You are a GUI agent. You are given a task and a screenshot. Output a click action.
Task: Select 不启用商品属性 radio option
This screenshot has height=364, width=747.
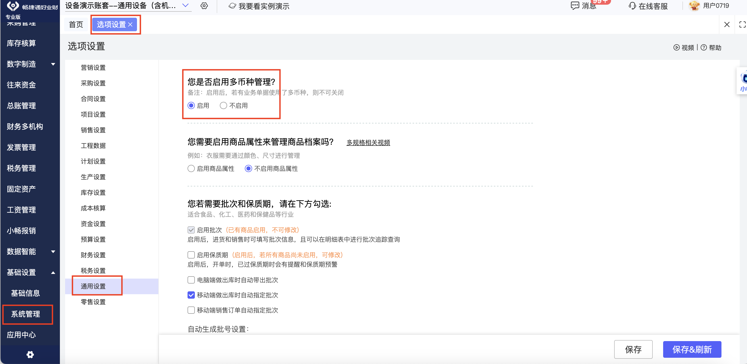pyautogui.click(x=248, y=169)
